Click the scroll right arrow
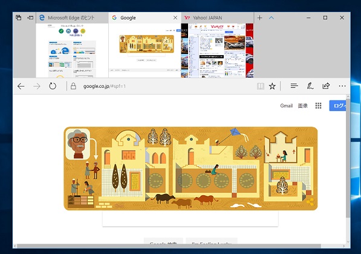This screenshot has height=254, width=361. [x=343, y=246]
